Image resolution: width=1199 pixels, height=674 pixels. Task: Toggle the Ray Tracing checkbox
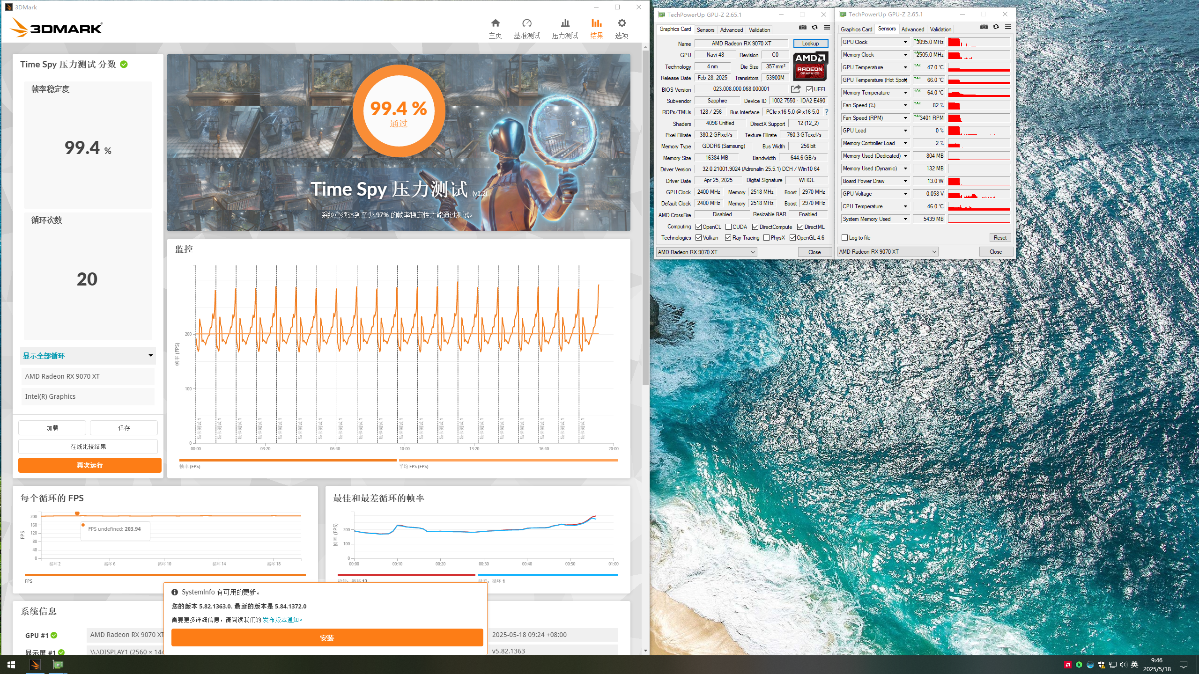coord(728,237)
